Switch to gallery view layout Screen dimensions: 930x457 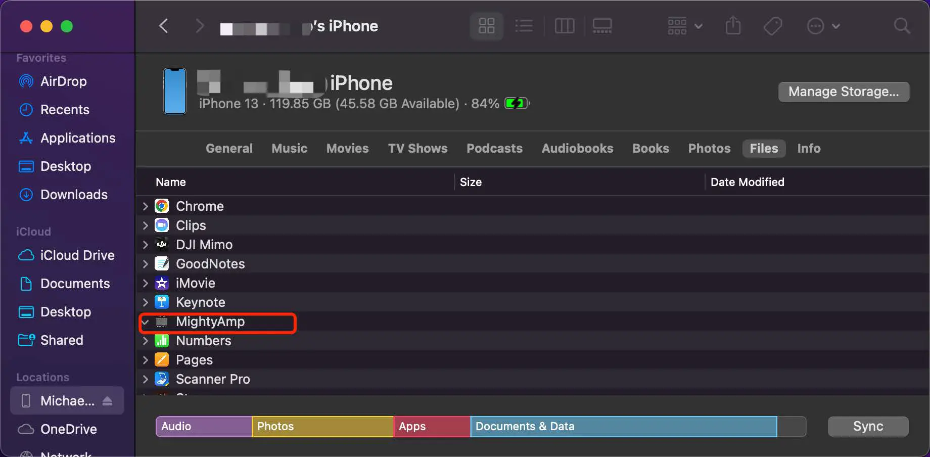click(x=601, y=26)
